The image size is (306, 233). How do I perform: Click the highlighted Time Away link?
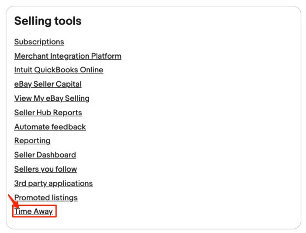point(34,212)
